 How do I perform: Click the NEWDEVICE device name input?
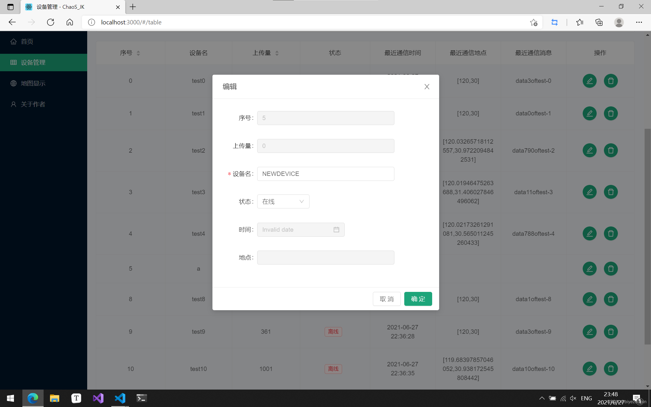(x=325, y=174)
